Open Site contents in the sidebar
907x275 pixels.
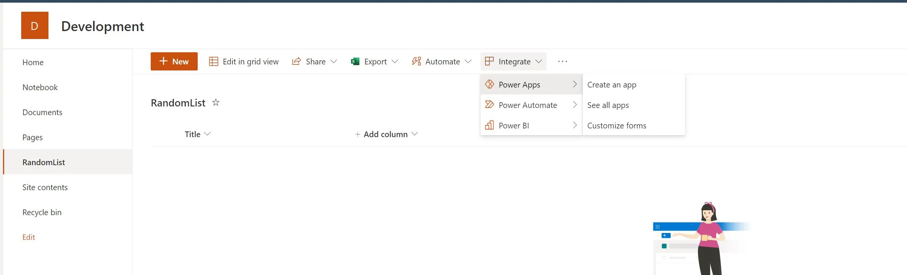click(45, 187)
